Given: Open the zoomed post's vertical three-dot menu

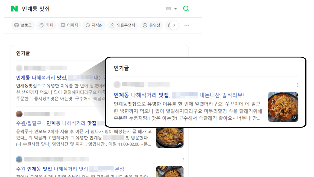Looking at the screenshot, I should (x=298, y=85).
